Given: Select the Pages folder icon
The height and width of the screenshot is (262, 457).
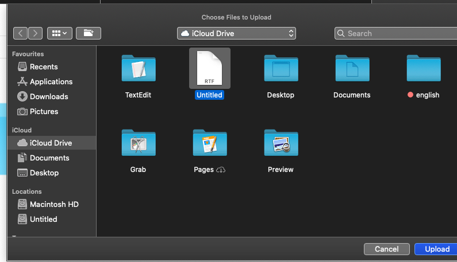Looking at the screenshot, I should [210, 143].
